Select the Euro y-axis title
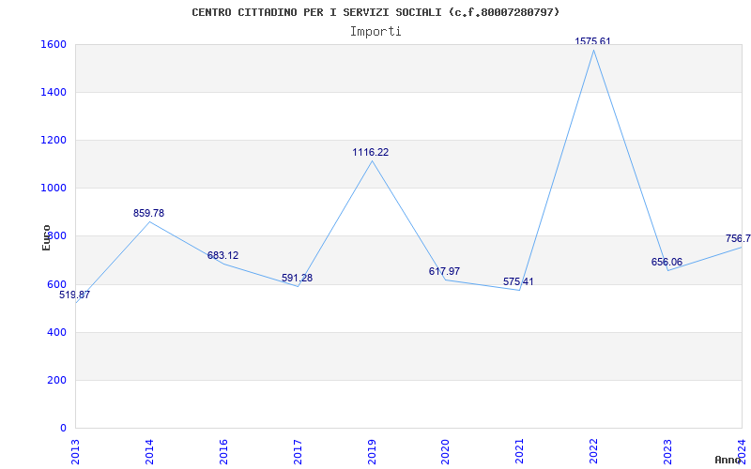This screenshot has height=469, width=751. click(x=46, y=237)
